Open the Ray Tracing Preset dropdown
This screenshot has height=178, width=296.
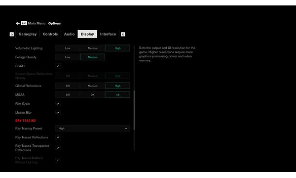tap(93, 129)
